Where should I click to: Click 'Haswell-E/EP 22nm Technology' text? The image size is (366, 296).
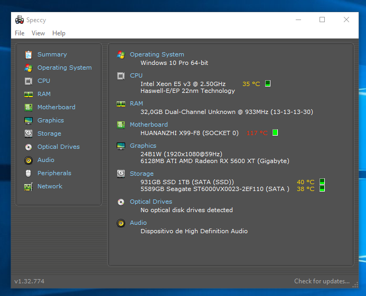187,91
